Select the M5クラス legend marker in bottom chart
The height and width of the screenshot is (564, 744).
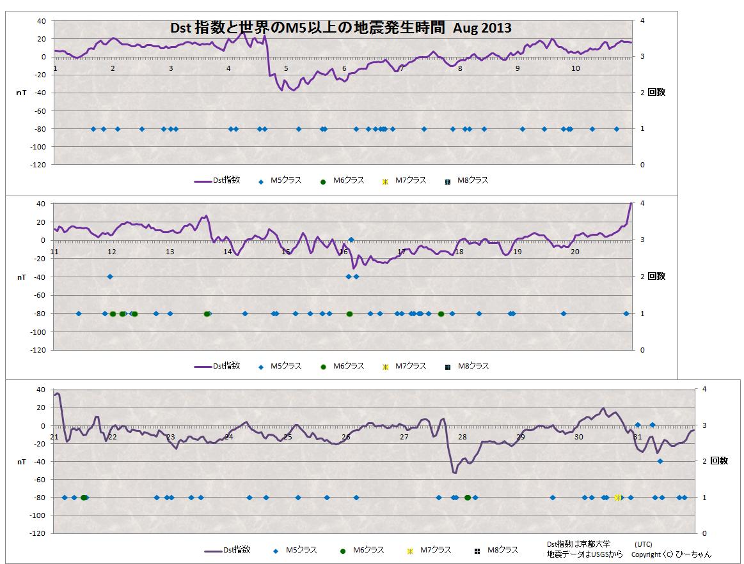[276, 551]
